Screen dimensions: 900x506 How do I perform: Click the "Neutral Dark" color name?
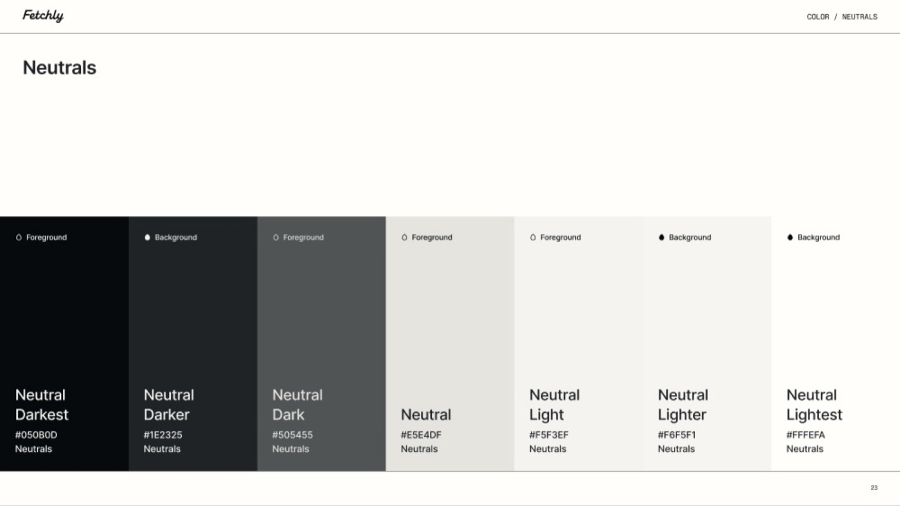[298, 404]
